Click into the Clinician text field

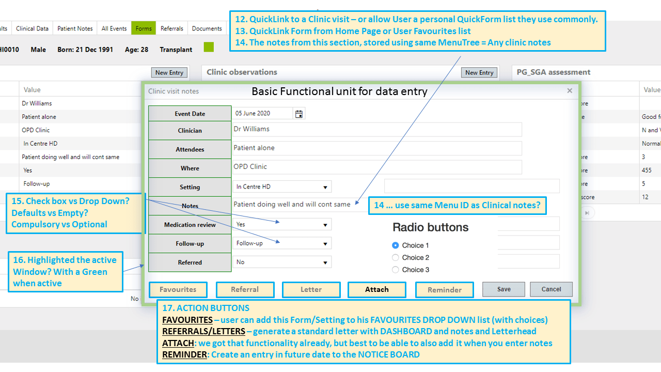(x=377, y=129)
